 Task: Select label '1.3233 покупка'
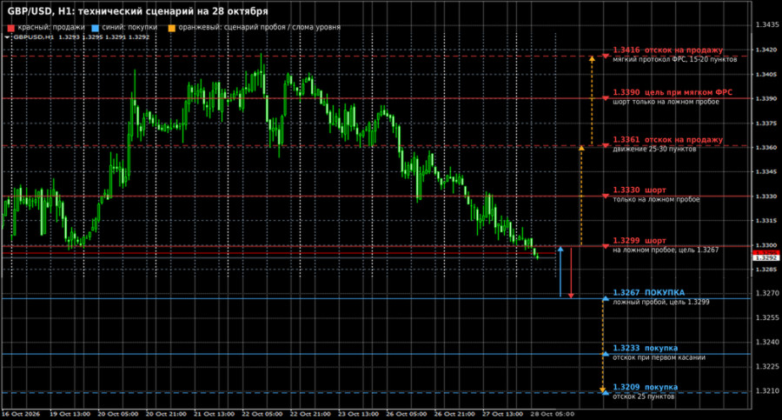click(646, 348)
